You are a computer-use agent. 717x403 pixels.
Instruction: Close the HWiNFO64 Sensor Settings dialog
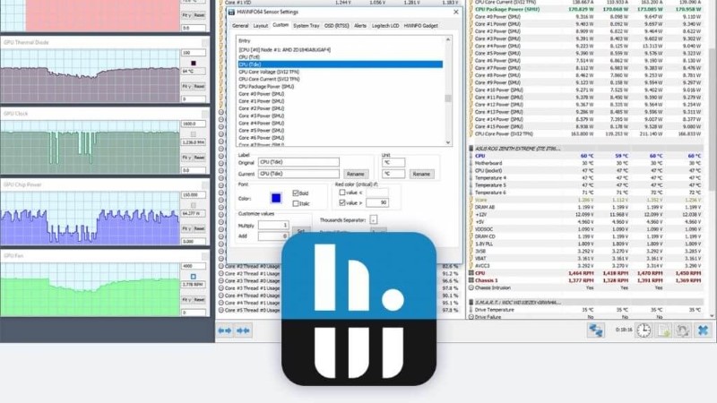(455, 12)
